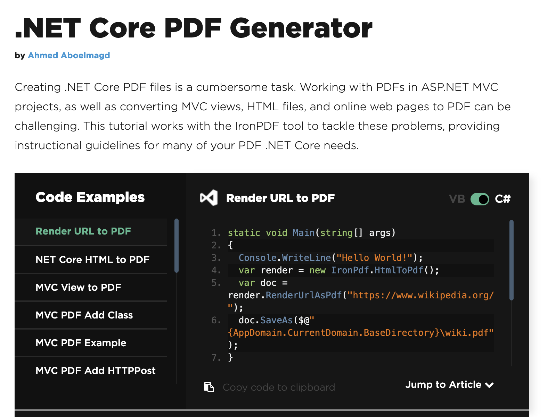Click the Console.WriteLine code line
The width and height of the screenshot is (556, 417).
(x=330, y=258)
